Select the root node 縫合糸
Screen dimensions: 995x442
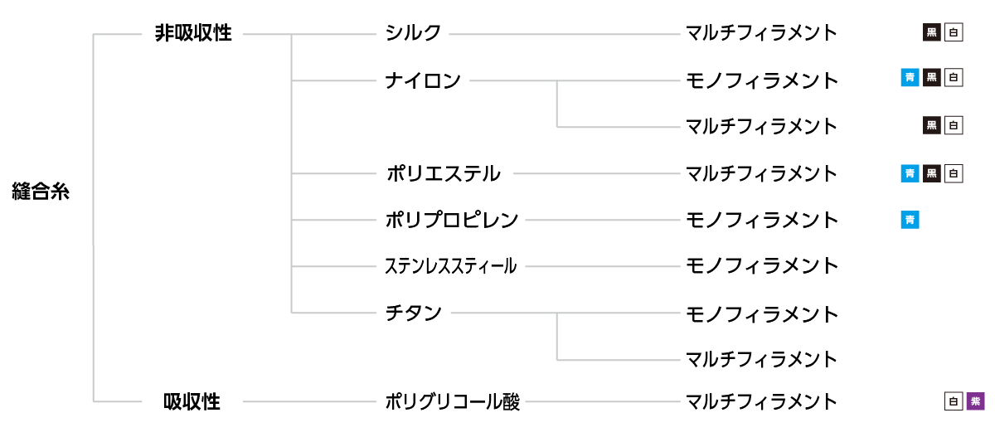click(x=41, y=192)
